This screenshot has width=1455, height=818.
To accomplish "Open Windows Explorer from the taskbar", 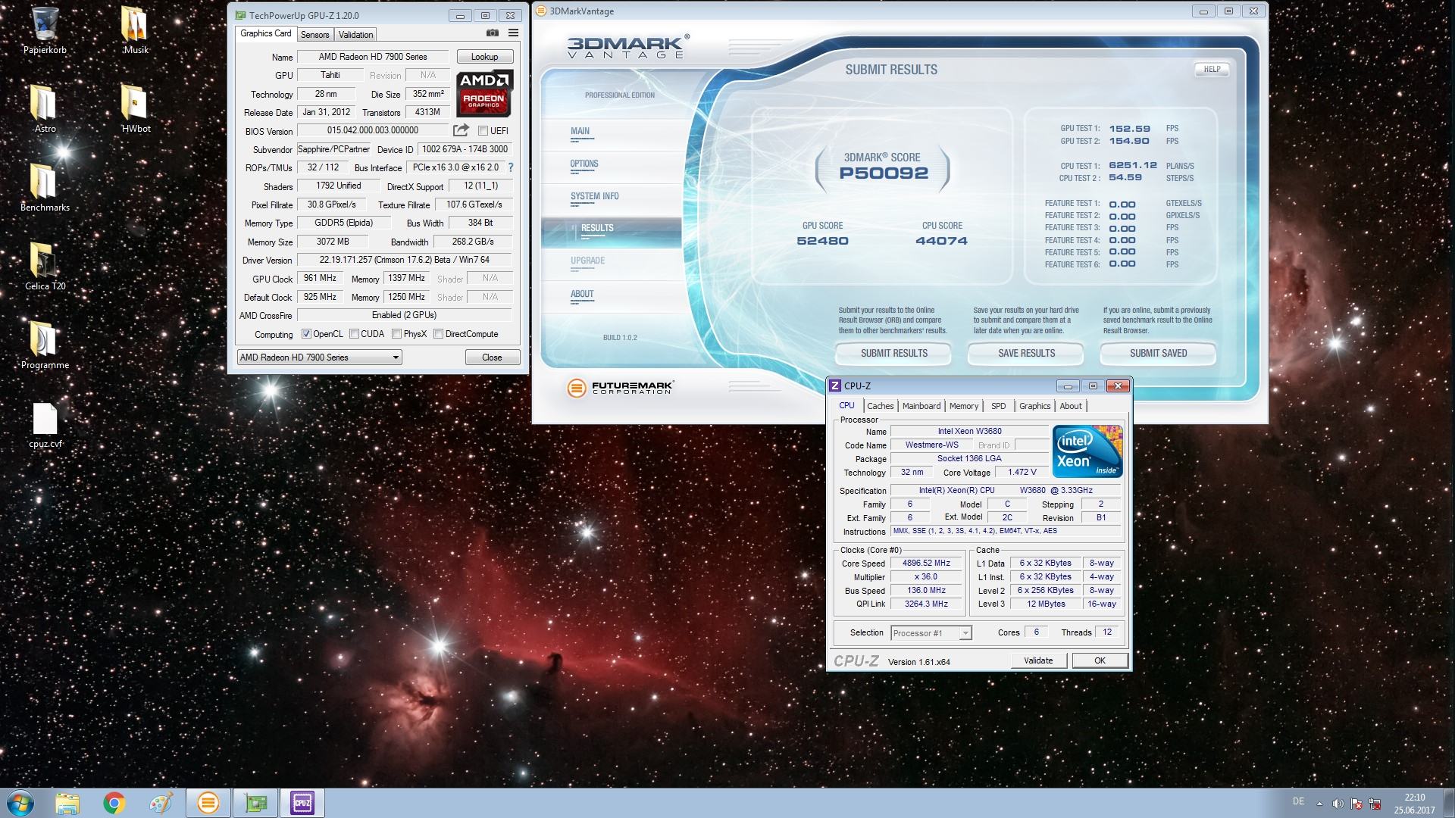I will [x=67, y=803].
